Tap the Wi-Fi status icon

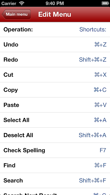point(22,3)
